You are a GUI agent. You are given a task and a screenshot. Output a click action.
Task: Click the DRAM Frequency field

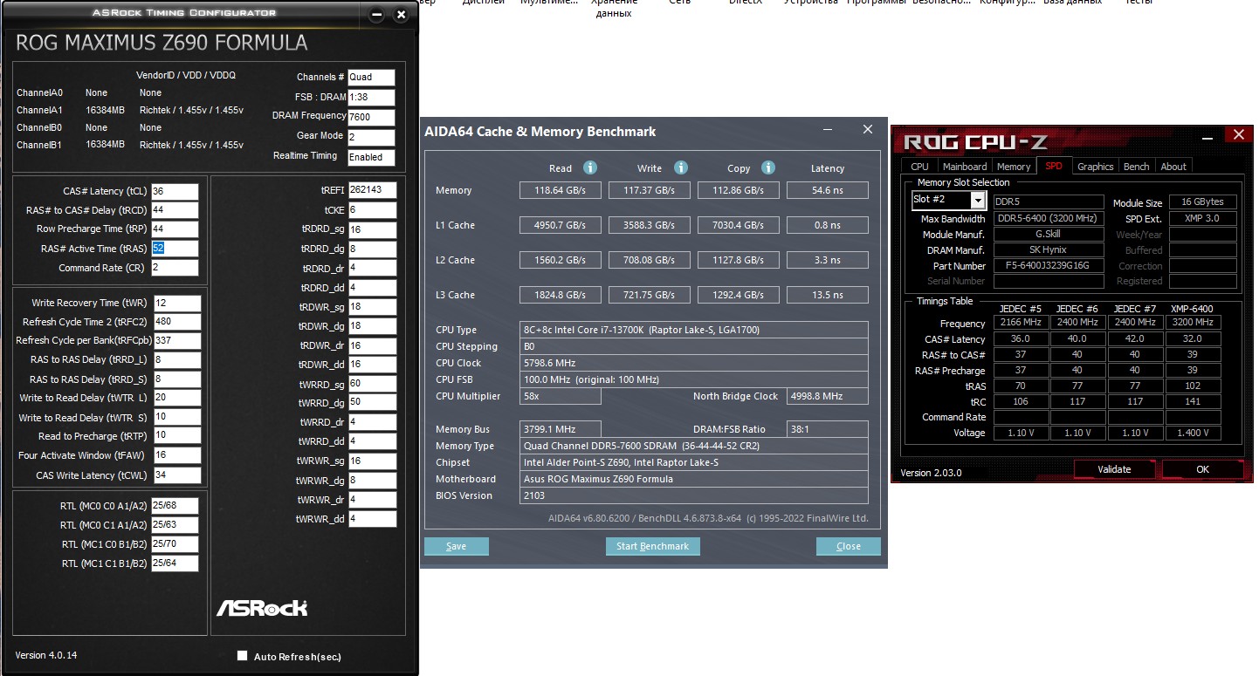pyautogui.click(x=372, y=117)
